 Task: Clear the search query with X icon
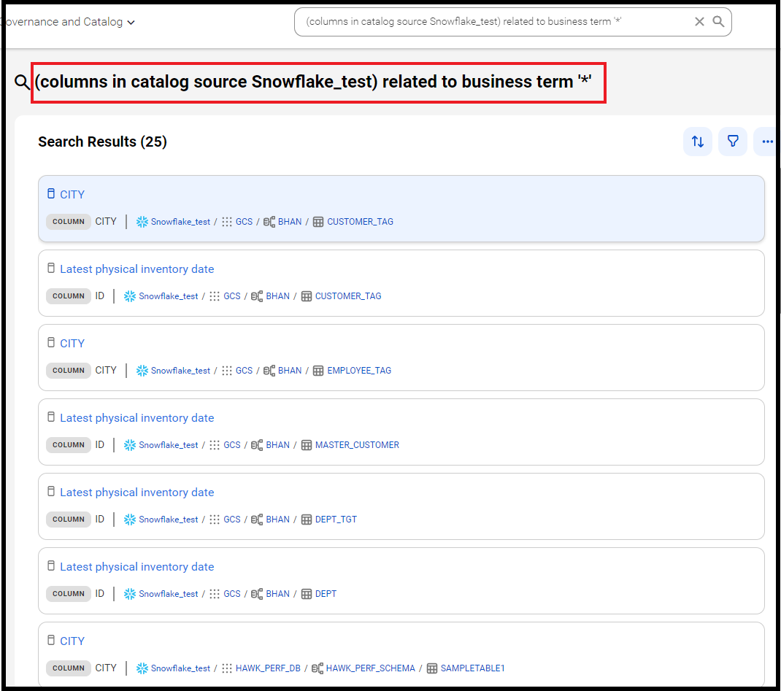tap(699, 21)
